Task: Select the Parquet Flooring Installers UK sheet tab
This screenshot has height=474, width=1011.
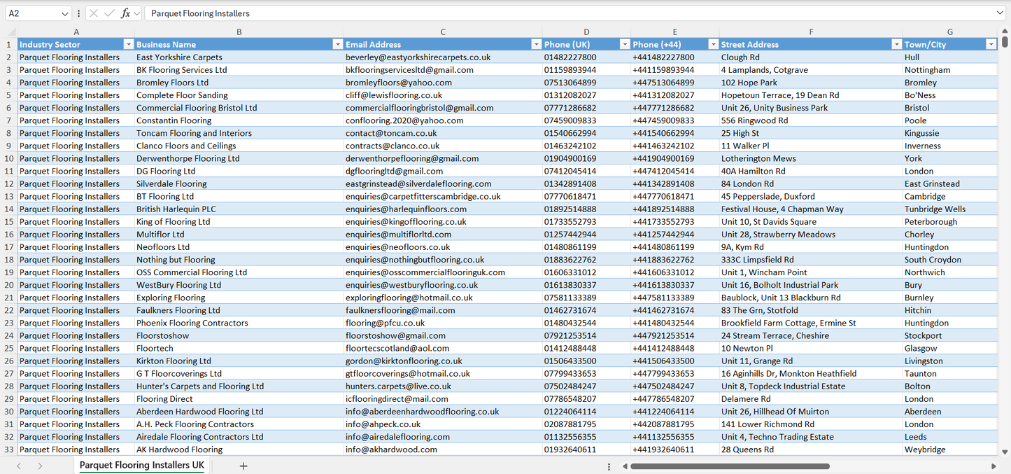Action: click(142, 466)
